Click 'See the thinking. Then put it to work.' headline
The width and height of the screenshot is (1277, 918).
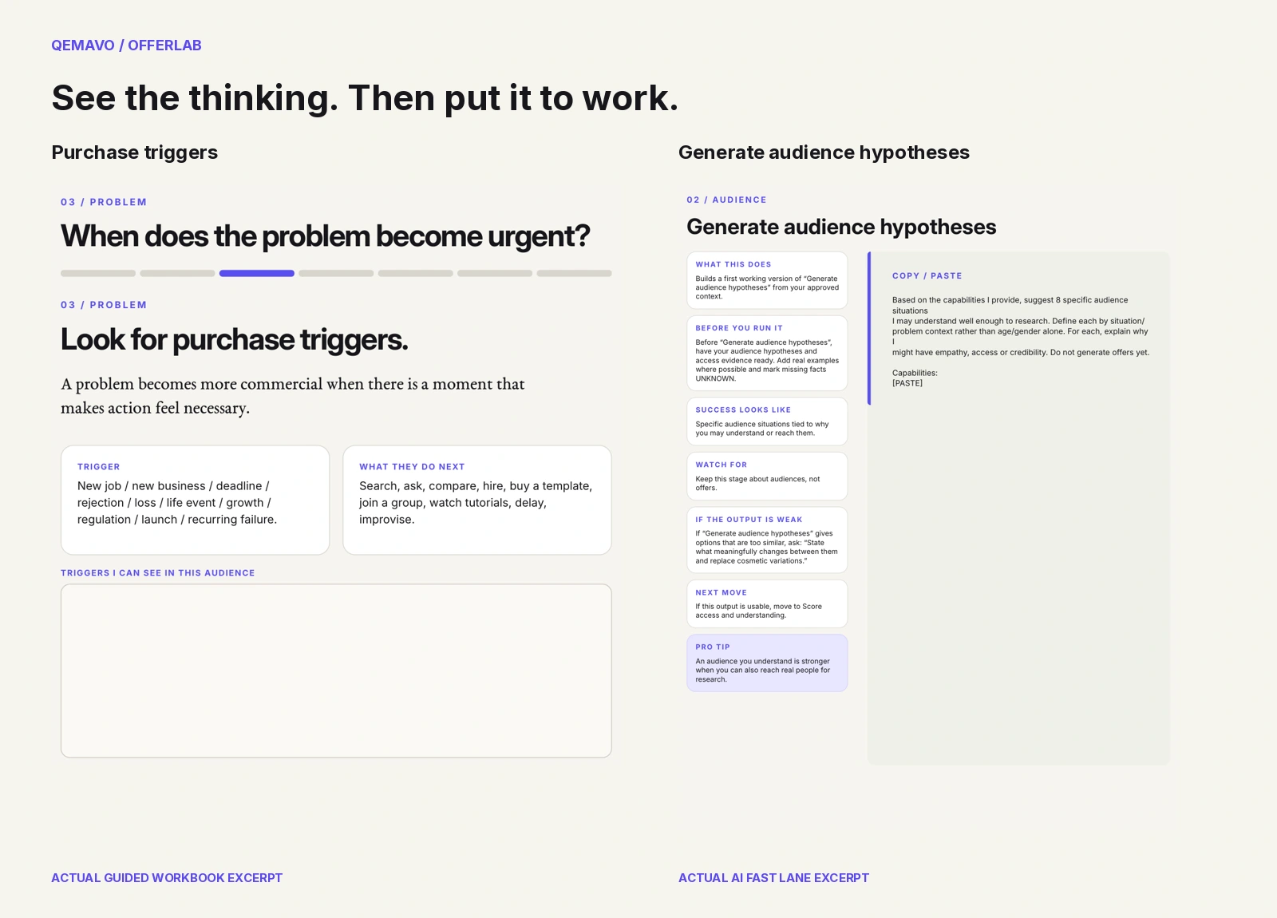[x=365, y=98]
